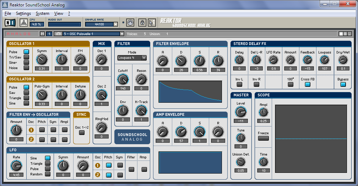Click the Reaktor app icon in the title bar
The width and height of the screenshot is (358, 186).
[x=5, y=5]
